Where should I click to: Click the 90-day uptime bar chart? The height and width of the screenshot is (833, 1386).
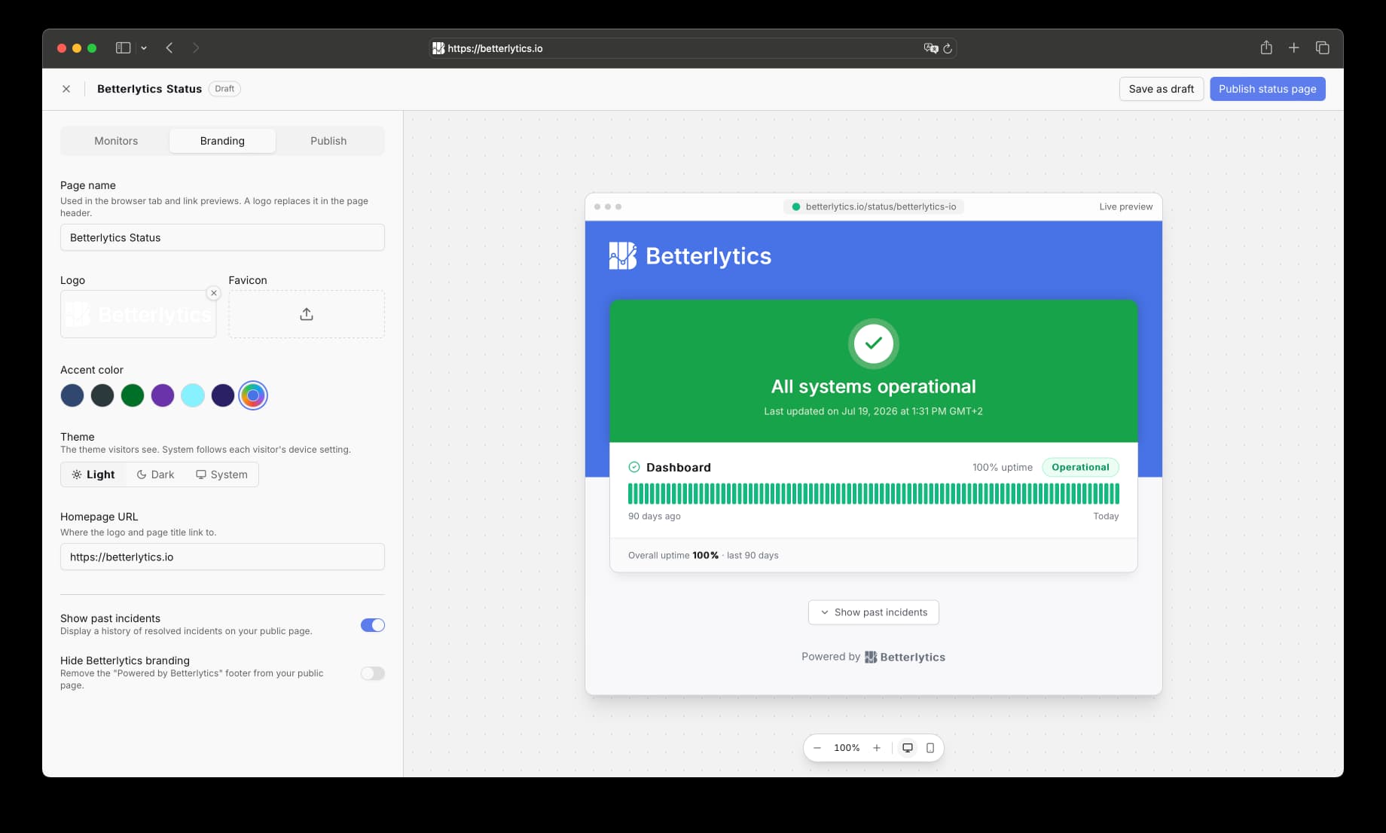(874, 493)
